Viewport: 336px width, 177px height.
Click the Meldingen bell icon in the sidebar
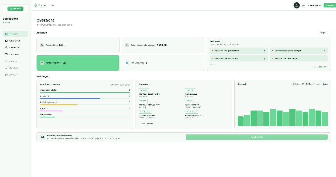(x=6, y=68)
